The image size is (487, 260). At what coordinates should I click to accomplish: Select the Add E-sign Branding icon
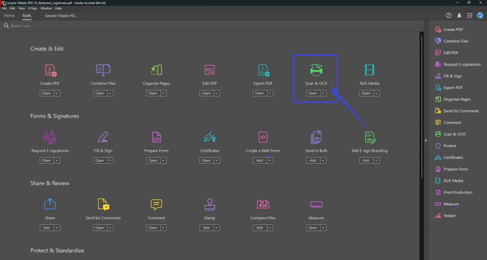tap(370, 138)
